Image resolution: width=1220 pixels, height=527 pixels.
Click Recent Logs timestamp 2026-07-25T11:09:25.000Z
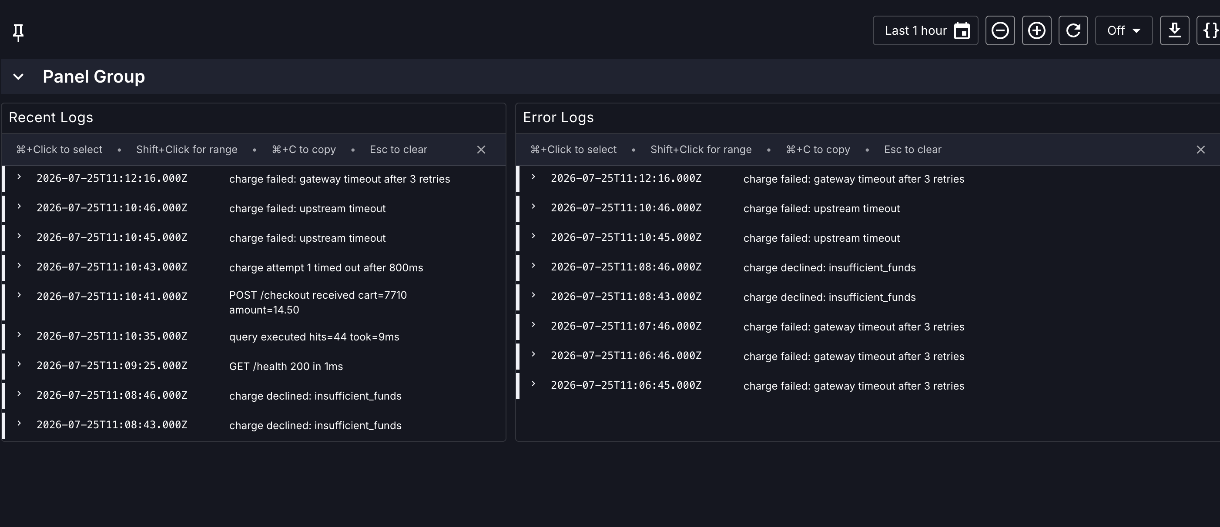pyautogui.click(x=112, y=366)
